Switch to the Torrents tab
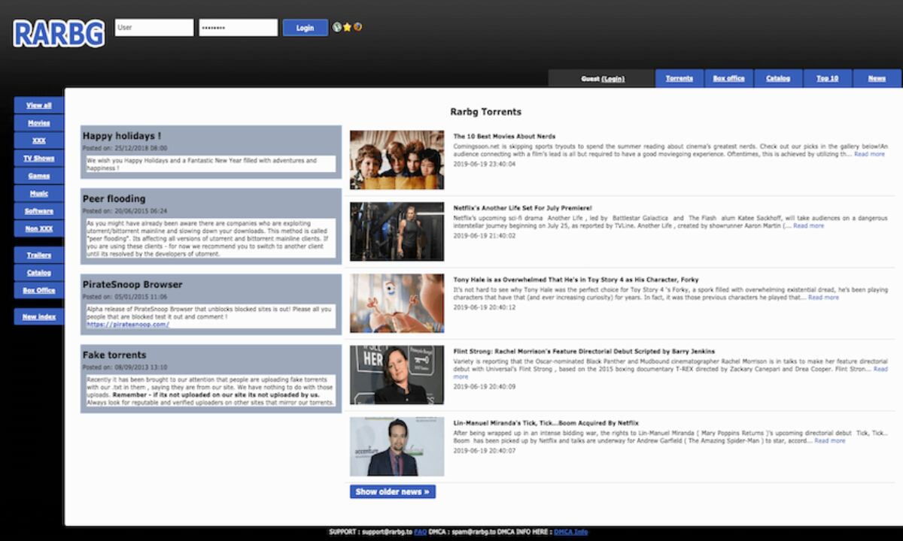The width and height of the screenshot is (903, 541). point(679,78)
